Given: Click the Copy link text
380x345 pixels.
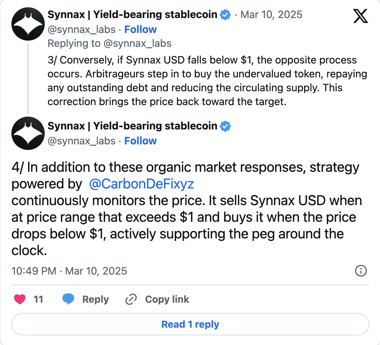Looking at the screenshot, I should click(x=167, y=300).
